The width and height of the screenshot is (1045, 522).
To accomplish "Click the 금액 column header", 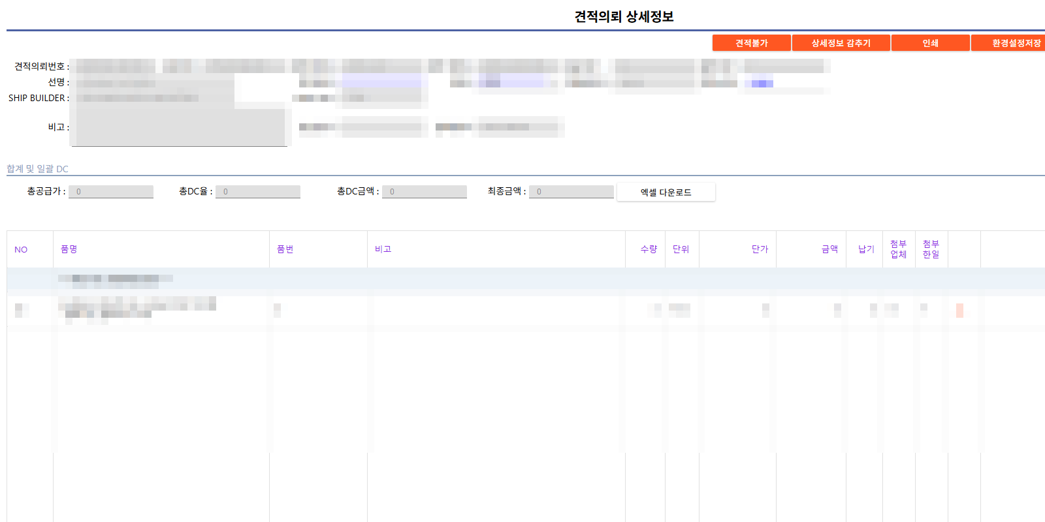I will [829, 249].
